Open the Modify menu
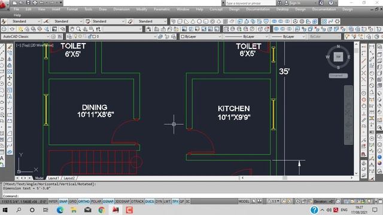Screen dimensions: 383x215 pos(142,10)
